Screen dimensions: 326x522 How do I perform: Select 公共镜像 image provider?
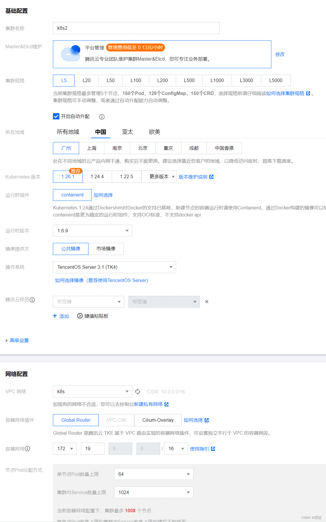pos(71,249)
